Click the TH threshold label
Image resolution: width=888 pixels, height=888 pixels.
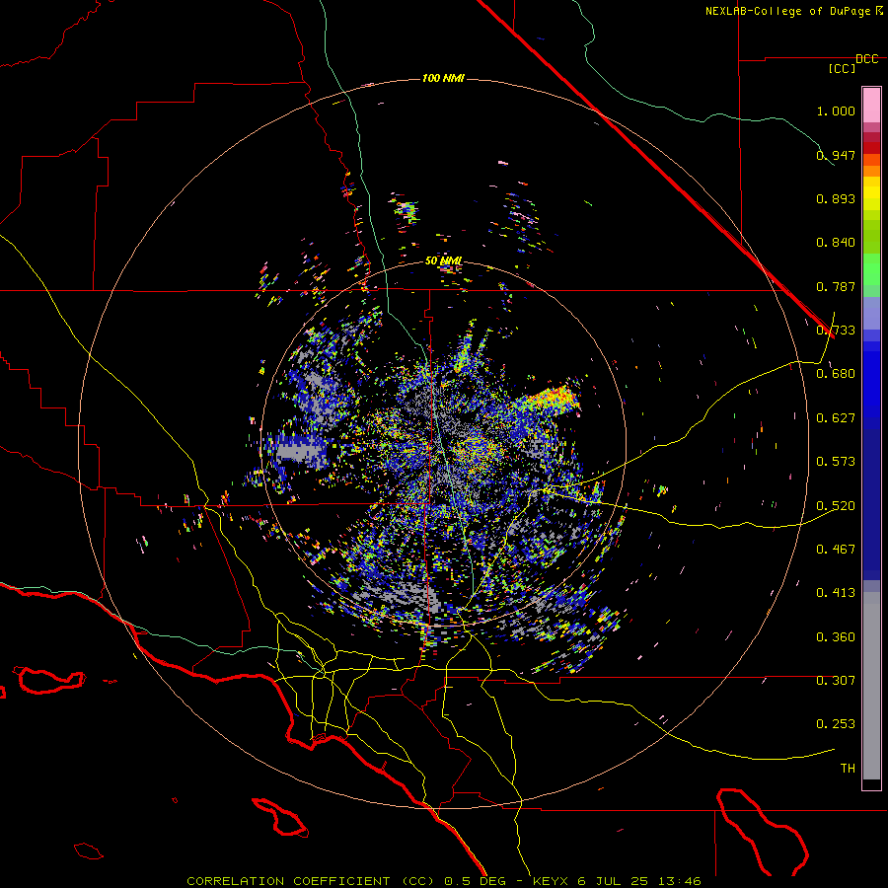(848, 769)
